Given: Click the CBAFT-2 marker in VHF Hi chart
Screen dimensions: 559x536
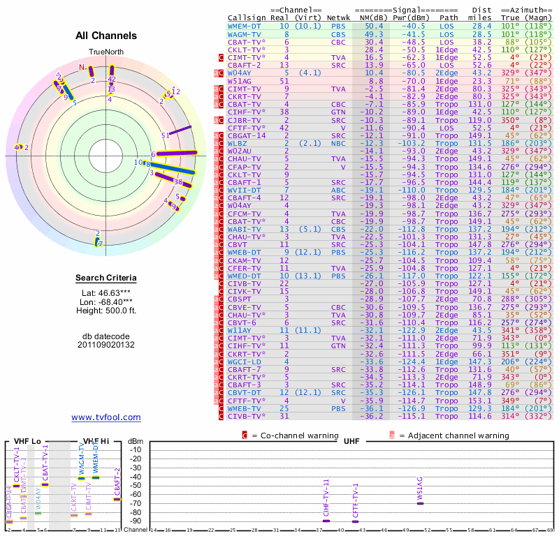Looking at the screenshot, I should pos(117,498).
